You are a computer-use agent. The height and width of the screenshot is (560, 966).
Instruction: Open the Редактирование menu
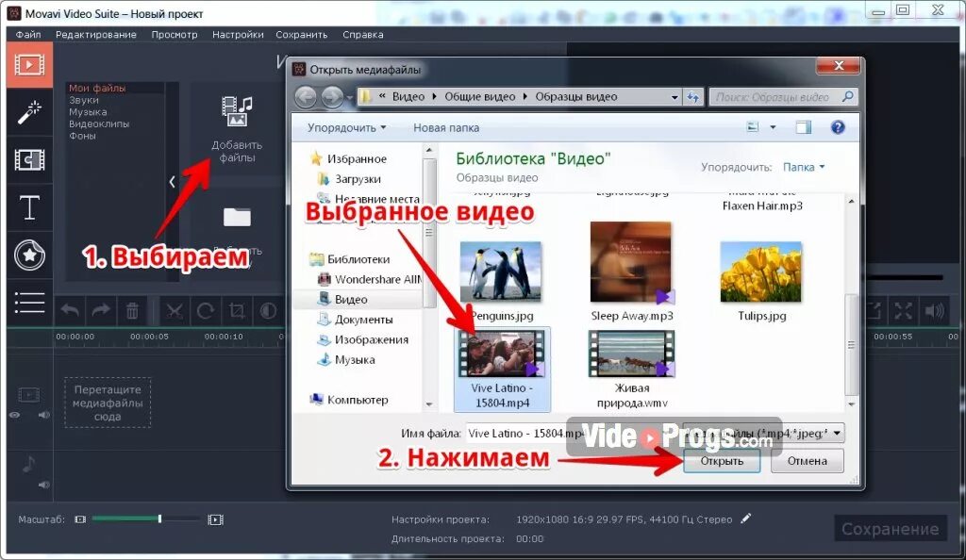(96, 35)
